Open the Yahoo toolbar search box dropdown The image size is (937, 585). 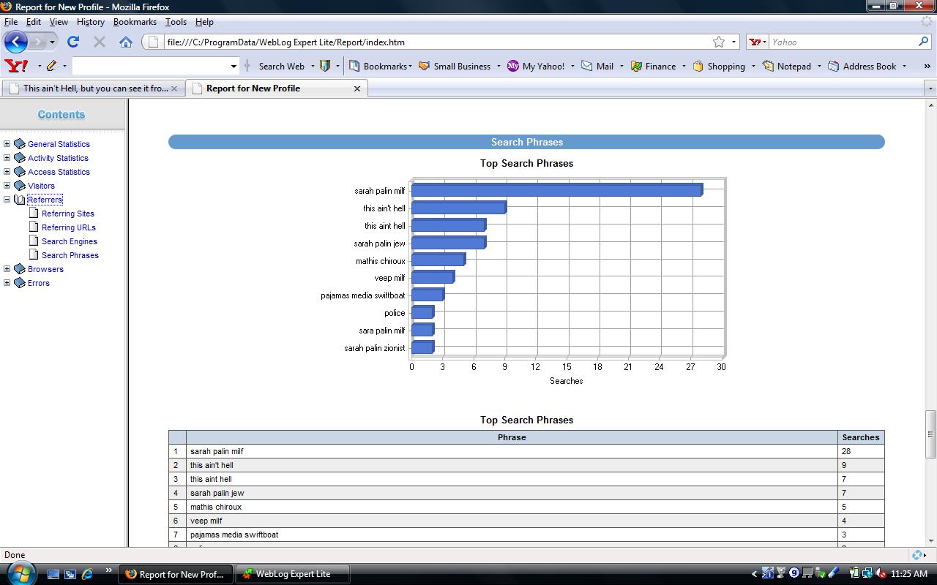tap(234, 66)
